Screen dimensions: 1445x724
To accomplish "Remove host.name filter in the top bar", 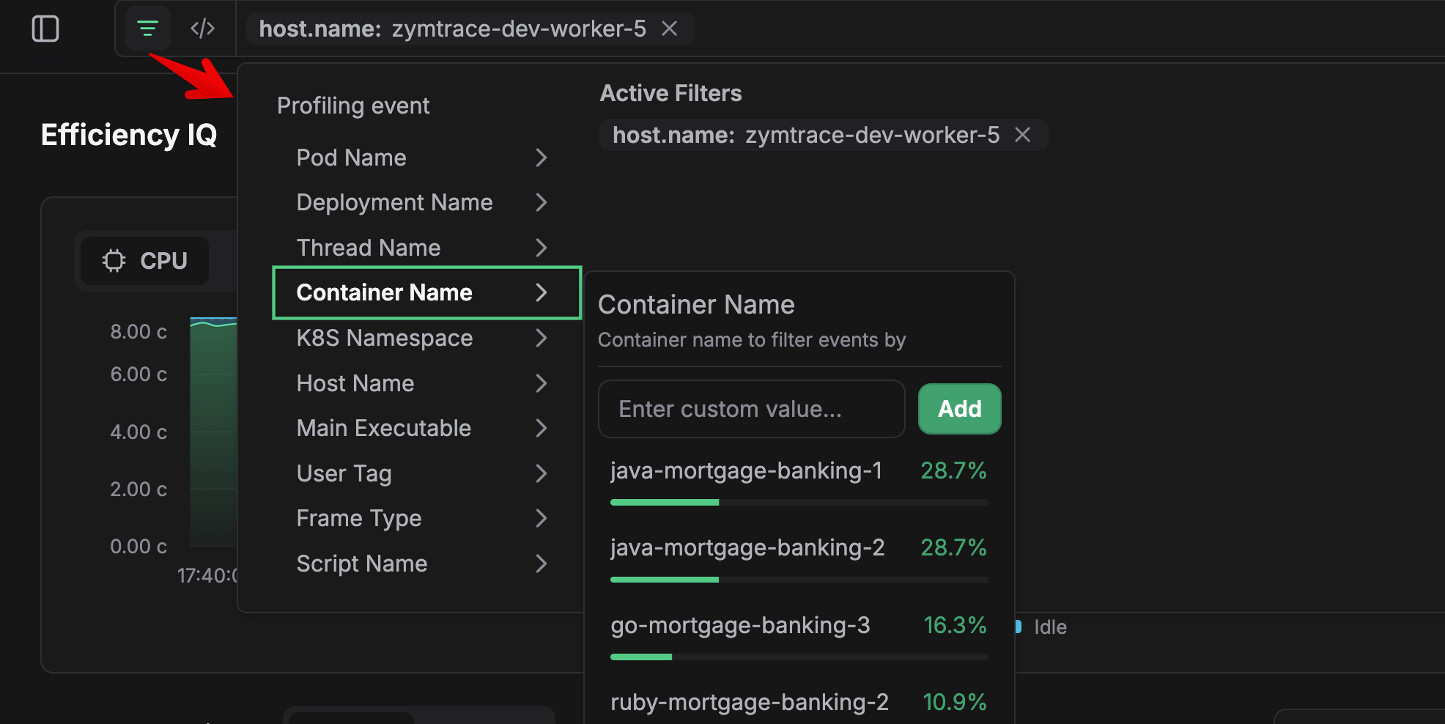I will click(x=669, y=29).
